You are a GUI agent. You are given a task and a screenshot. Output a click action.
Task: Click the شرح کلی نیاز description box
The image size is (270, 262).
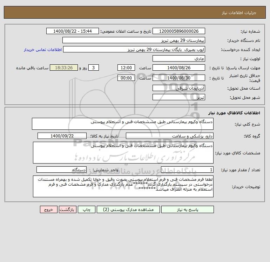pos(123,124)
